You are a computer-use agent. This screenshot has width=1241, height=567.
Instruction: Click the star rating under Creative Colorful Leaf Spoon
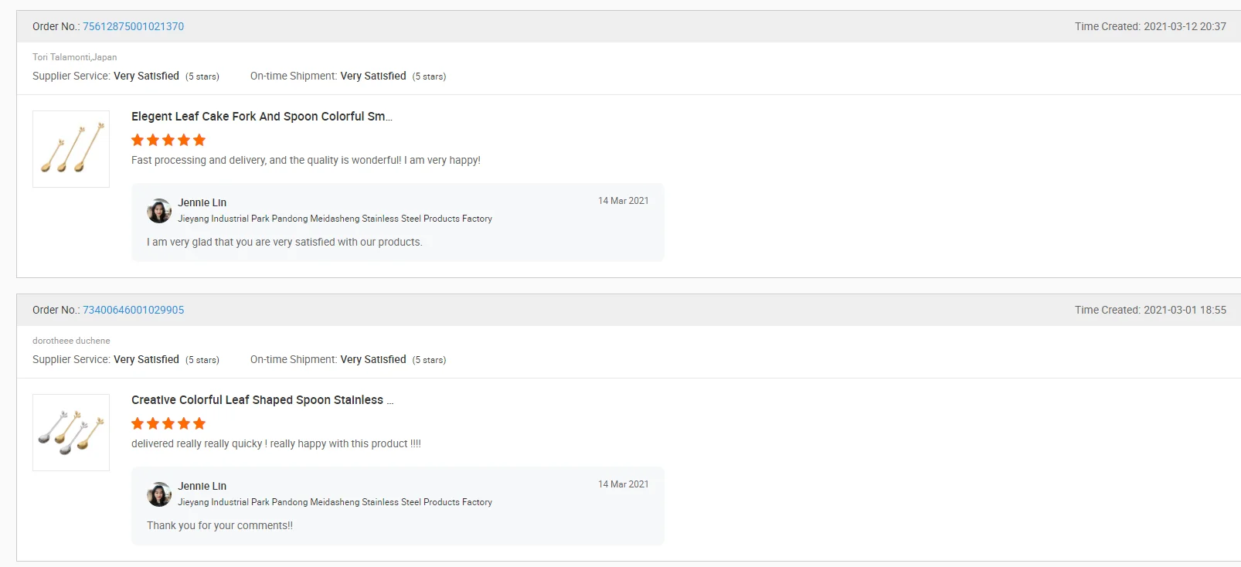pos(168,423)
